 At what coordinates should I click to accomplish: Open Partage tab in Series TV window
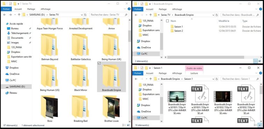31,9
